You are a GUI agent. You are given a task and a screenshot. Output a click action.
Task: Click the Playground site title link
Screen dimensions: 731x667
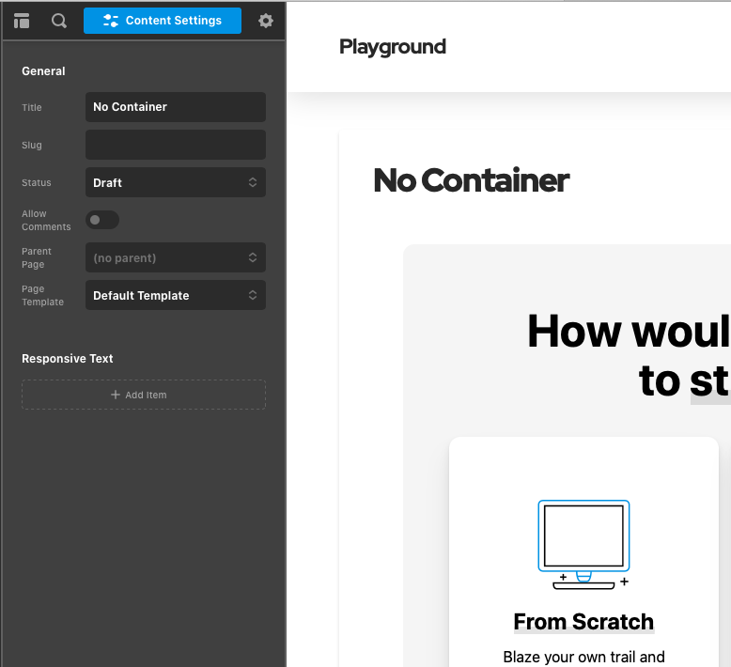(x=393, y=47)
